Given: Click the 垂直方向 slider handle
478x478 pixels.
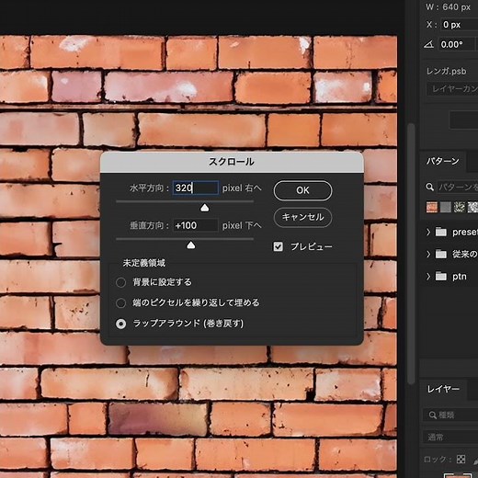Looking at the screenshot, I should coord(191,245).
